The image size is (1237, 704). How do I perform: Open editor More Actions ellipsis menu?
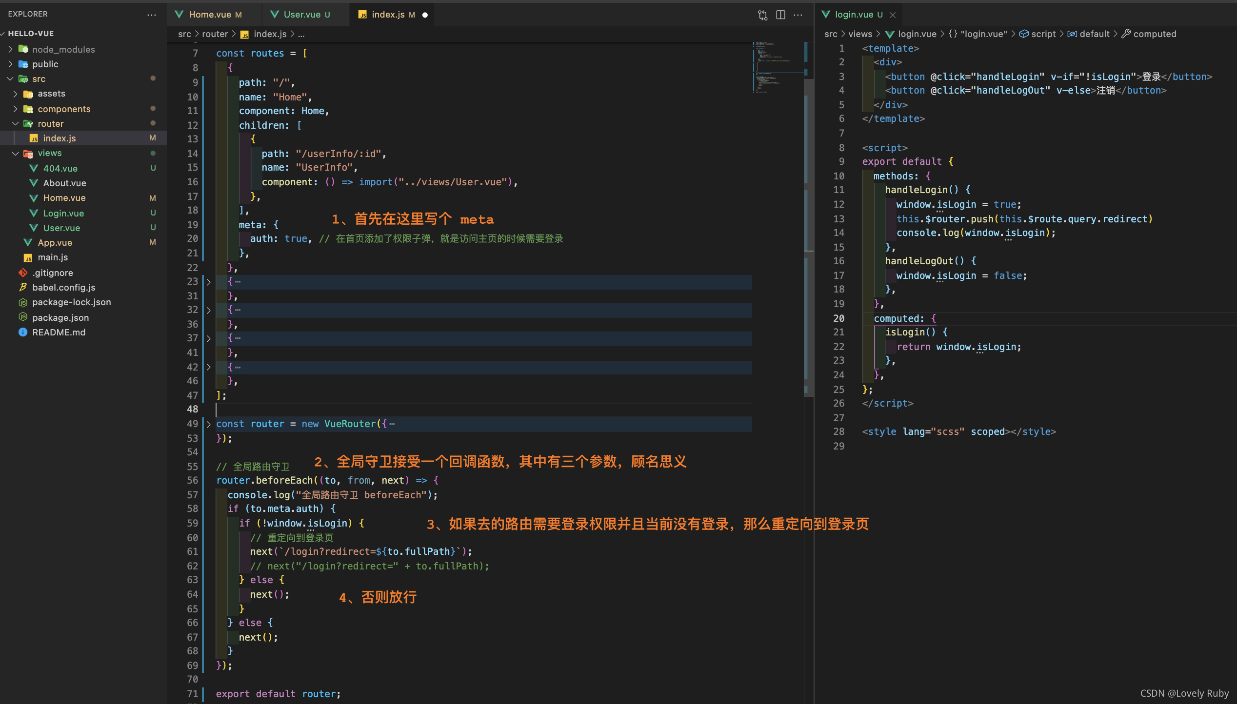pos(798,15)
